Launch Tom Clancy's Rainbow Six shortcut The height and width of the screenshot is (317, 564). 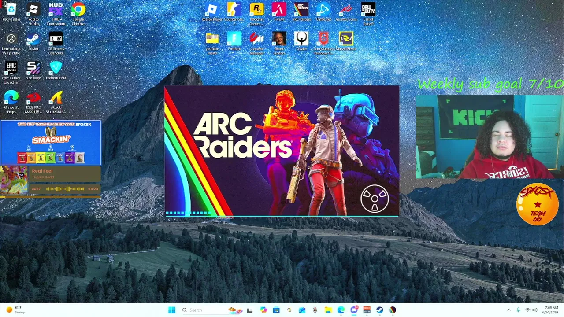pos(323,44)
